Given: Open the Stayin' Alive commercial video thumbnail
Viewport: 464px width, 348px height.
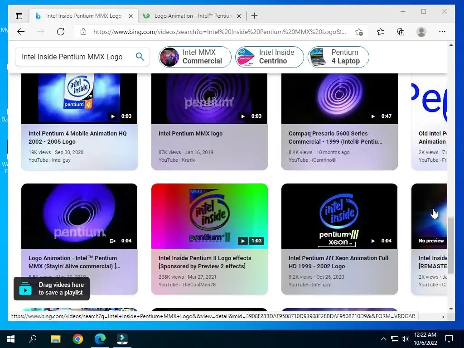Looking at the screenshot, I should click(x=79, y=216).
